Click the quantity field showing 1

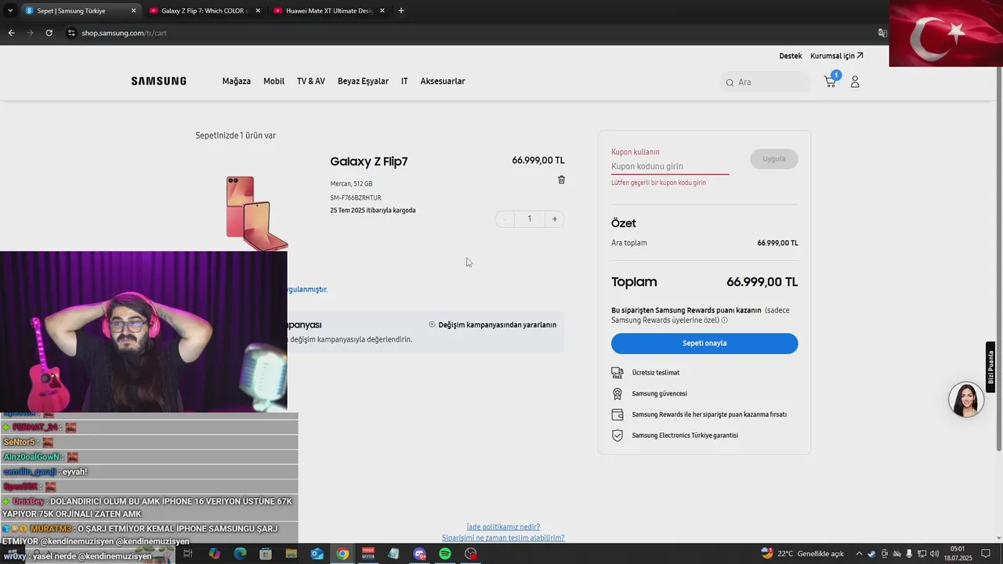tap(530, 219)
